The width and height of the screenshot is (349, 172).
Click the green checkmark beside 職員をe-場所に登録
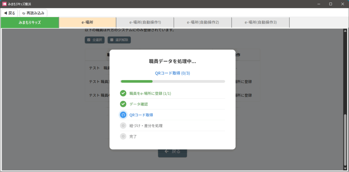point(123,93)
